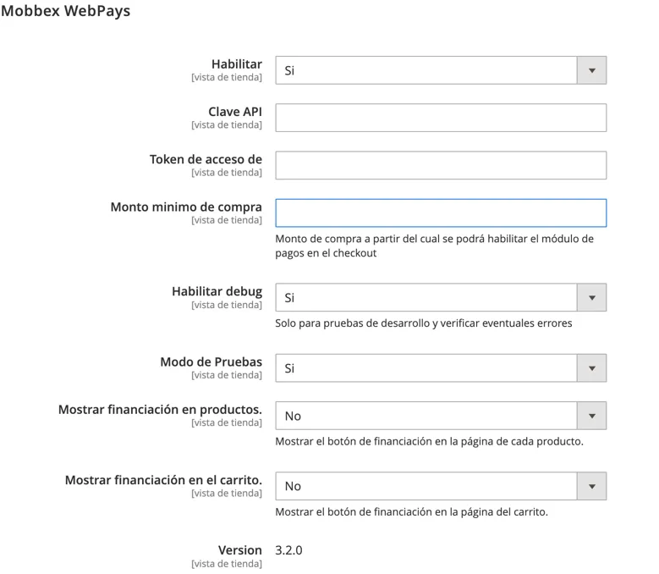Click the Monto minimo de compra label
Viewport: 659px width, 574px height.
[186, 207]
